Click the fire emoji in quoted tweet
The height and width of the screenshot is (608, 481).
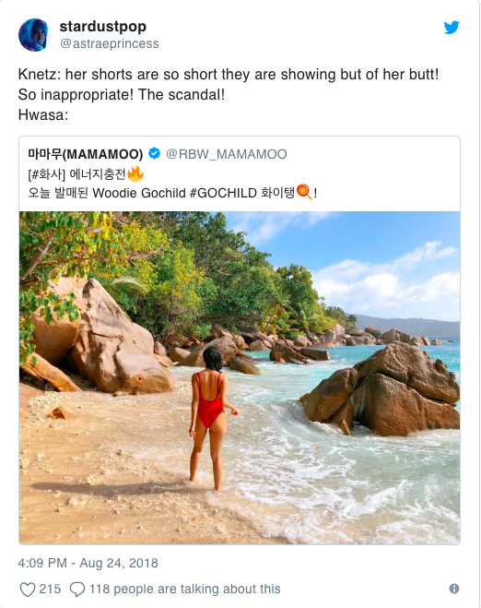click(x=135, y=173)
